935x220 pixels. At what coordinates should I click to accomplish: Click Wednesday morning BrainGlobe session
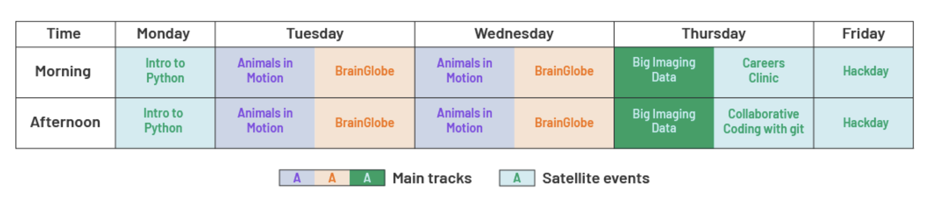pos(564,71)
